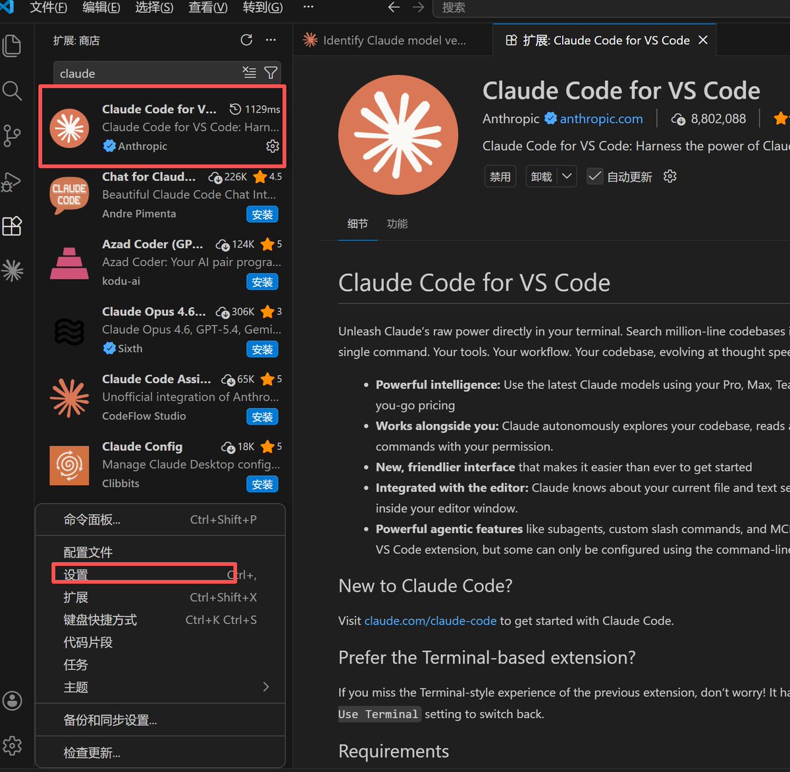Open manage gear for Claude Code list item
This screenshot has height=772, width=790.
(x=273, y=146)
